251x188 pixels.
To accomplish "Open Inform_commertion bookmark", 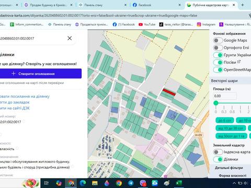I will pos(27,25).
